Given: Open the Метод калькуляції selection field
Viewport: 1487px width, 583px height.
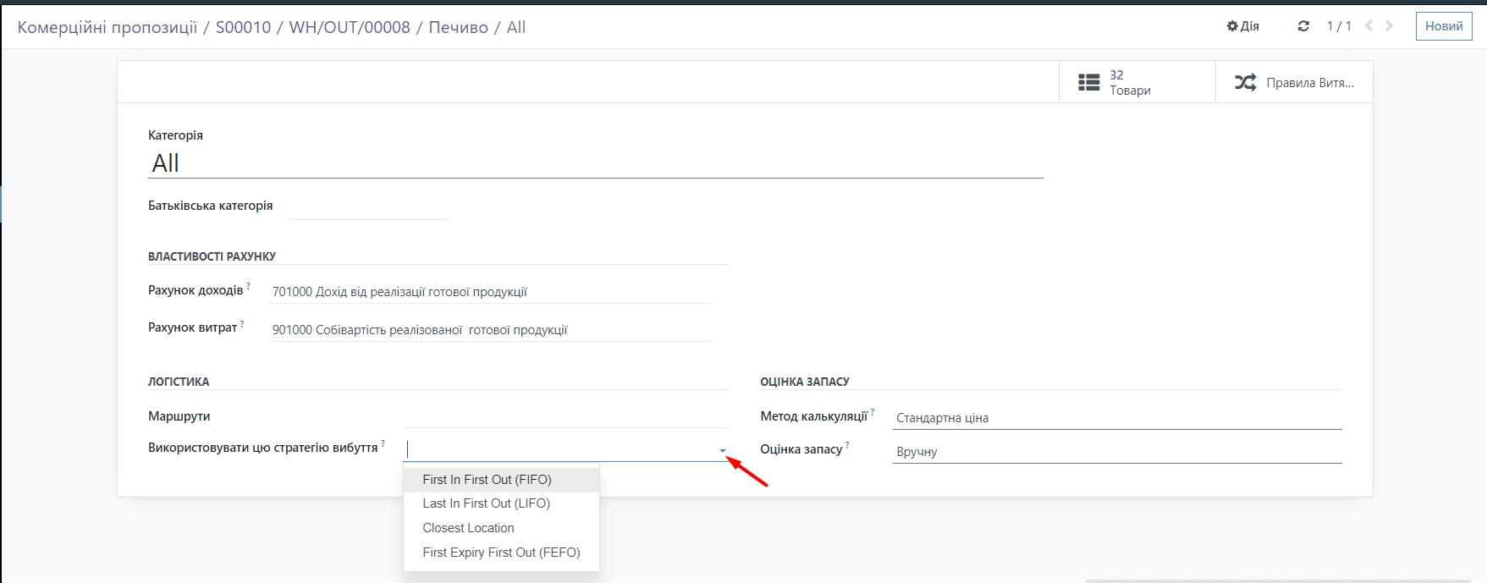Looking at the screenshot, I should [x=1116, y=418].
